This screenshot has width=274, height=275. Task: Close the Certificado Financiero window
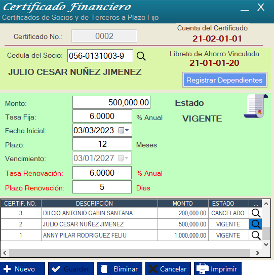pyautogui.click(x=261, y=8)
